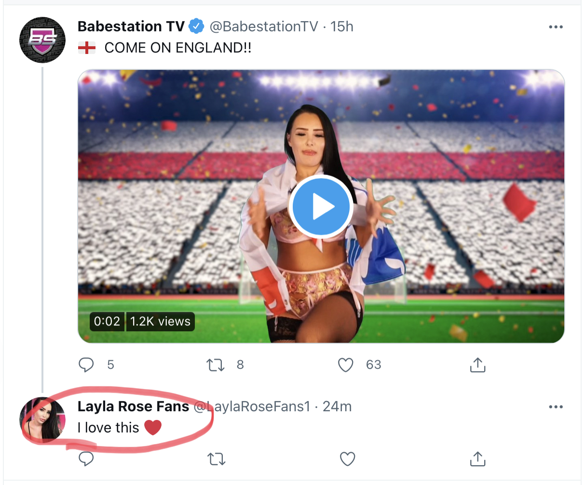Viewport: 585px width, 485px height.
Task: Play the video in the Babestation TV tweet
Action: click(321, 206)
